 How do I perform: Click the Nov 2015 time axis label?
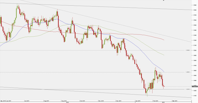[101, 101]
